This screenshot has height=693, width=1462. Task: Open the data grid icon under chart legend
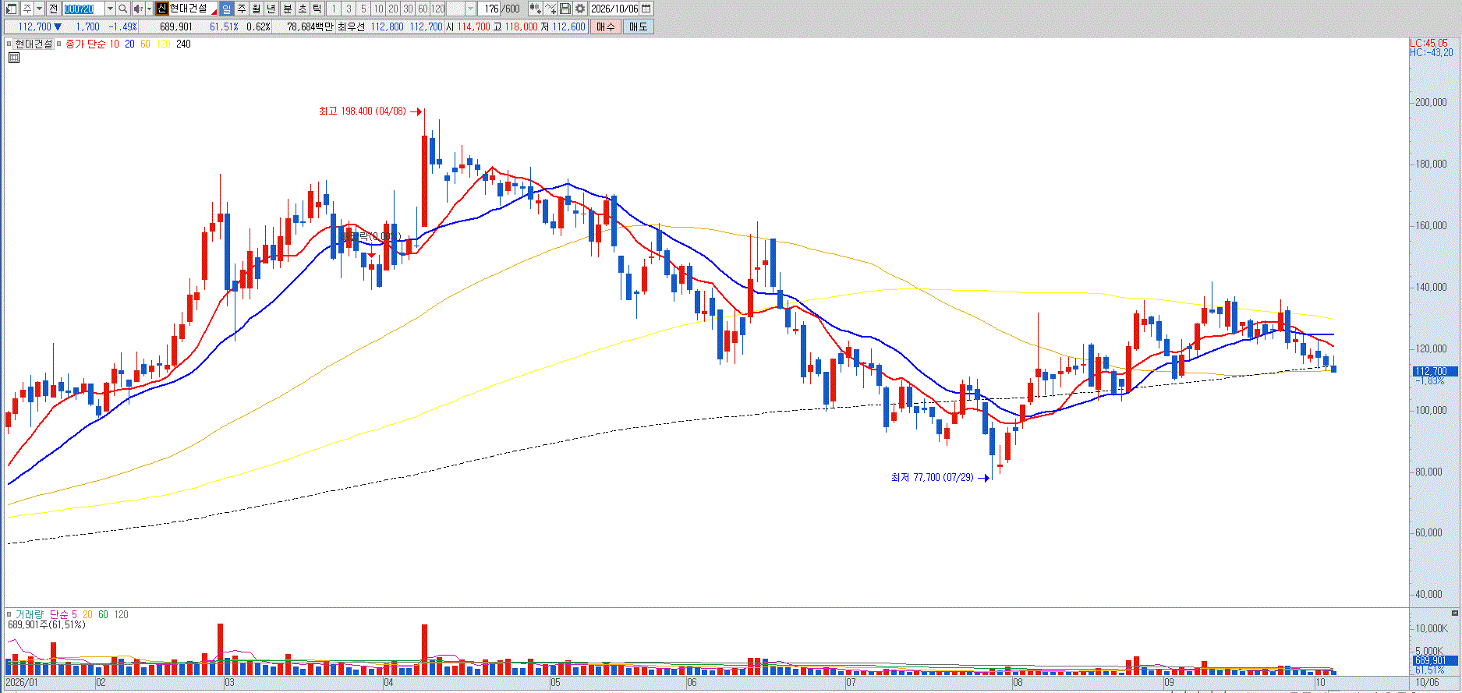13,58
